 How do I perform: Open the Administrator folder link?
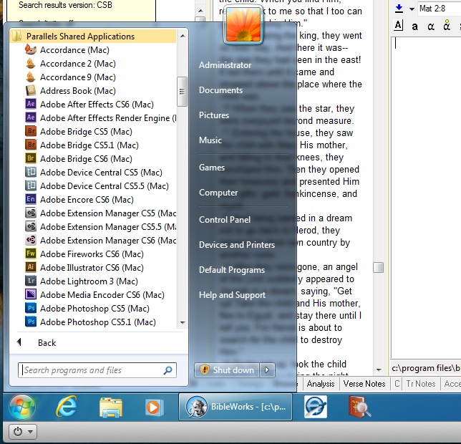click(x=225, y=65)
